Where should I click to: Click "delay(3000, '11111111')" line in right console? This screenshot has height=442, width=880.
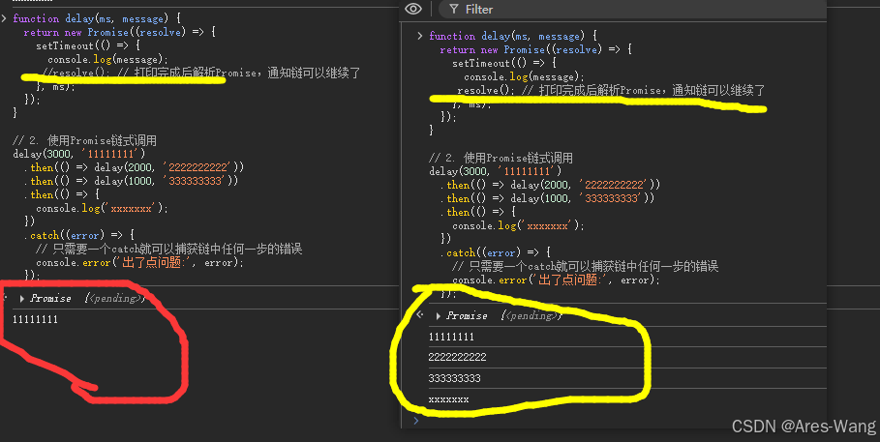click(x=496, y=171)
